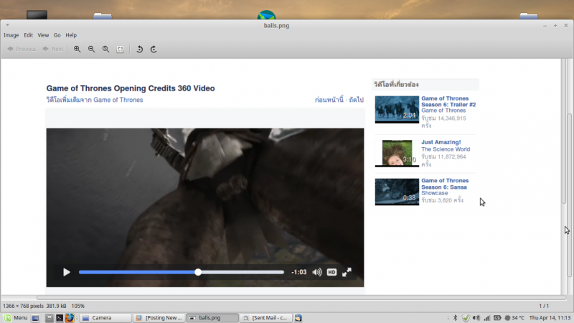Switch to the Sent Mail taskbar window
Screen dimensions: 574x323
[x=266, y=318]
